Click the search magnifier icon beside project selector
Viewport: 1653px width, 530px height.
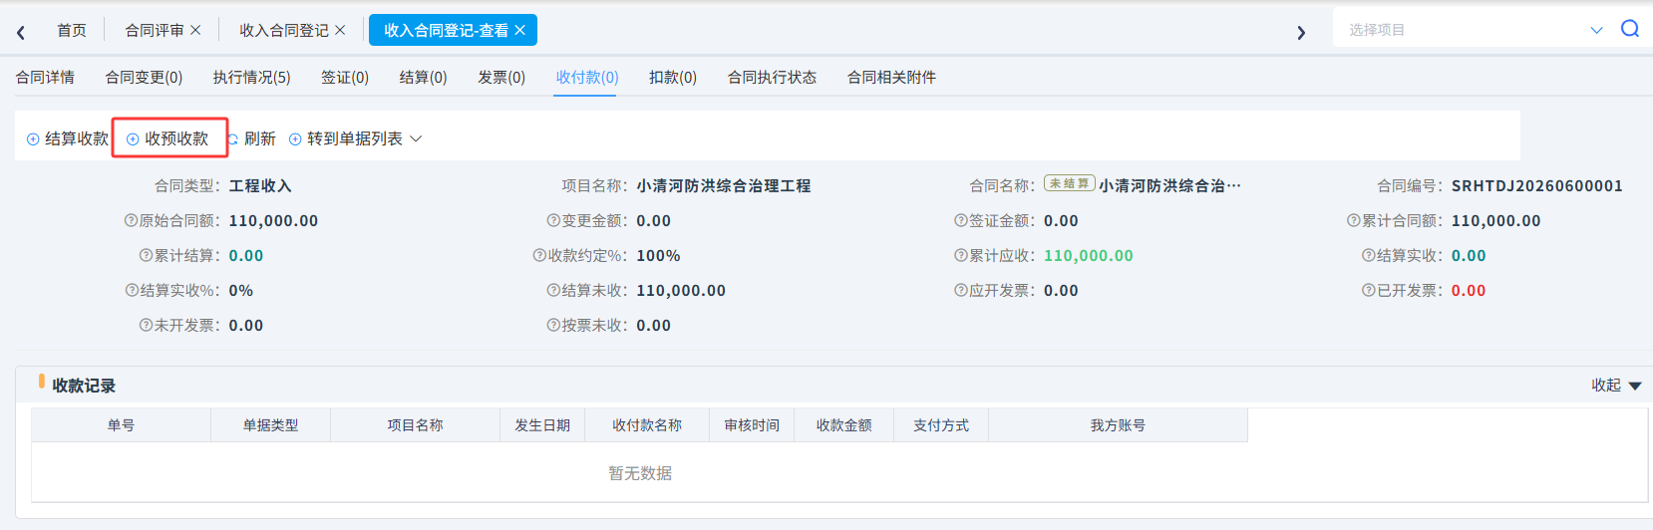(x=1630, y=29)
